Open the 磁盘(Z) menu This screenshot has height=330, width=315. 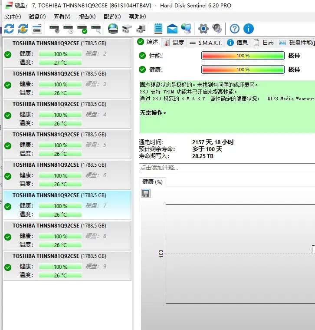(x=37, y=16)
